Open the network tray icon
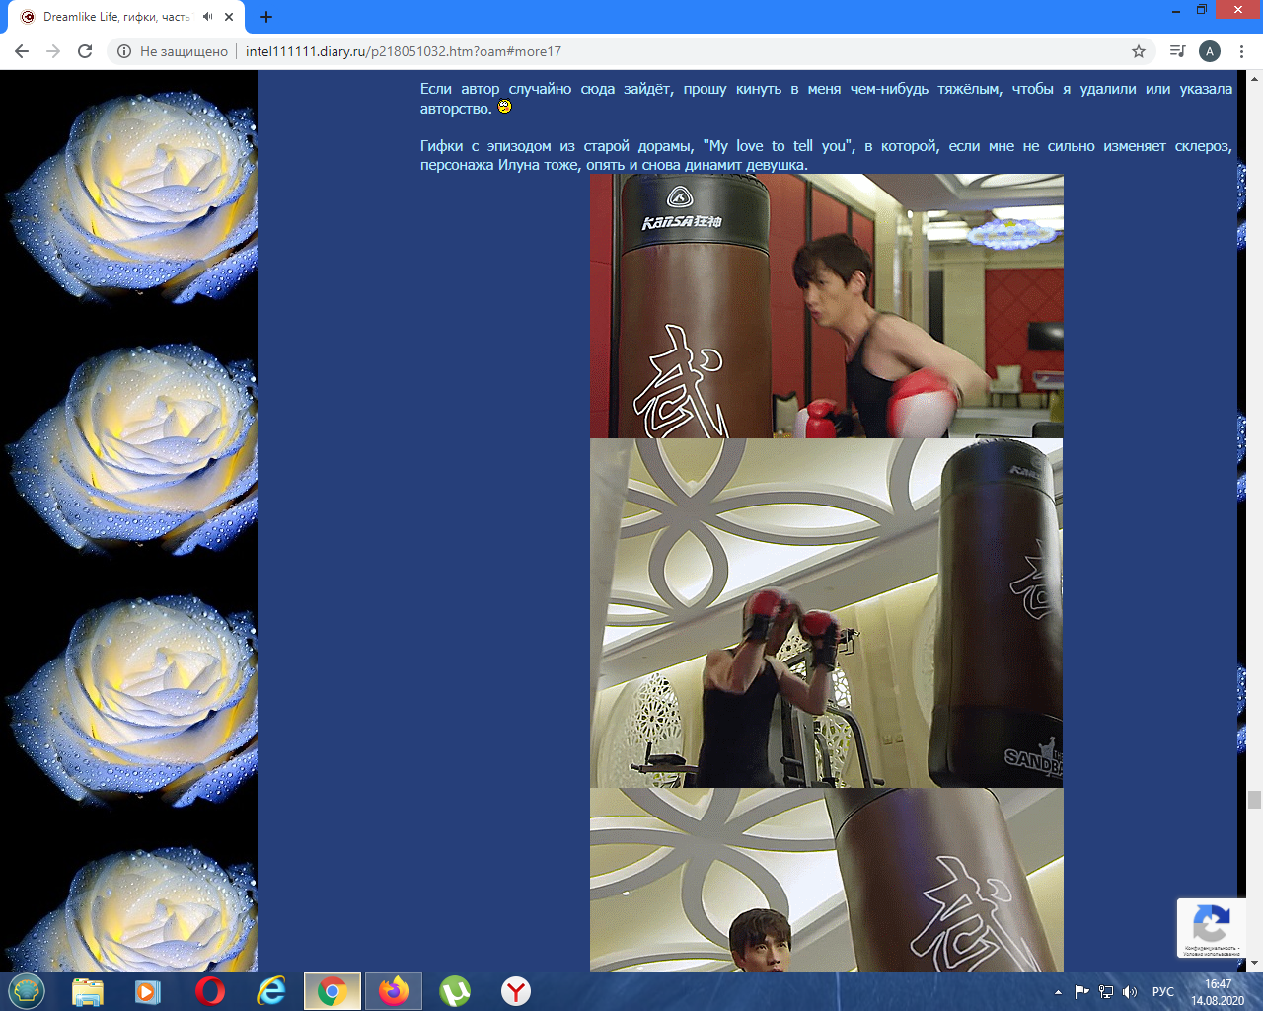Screen dimensions: 1263x1011 (1106, 992)
